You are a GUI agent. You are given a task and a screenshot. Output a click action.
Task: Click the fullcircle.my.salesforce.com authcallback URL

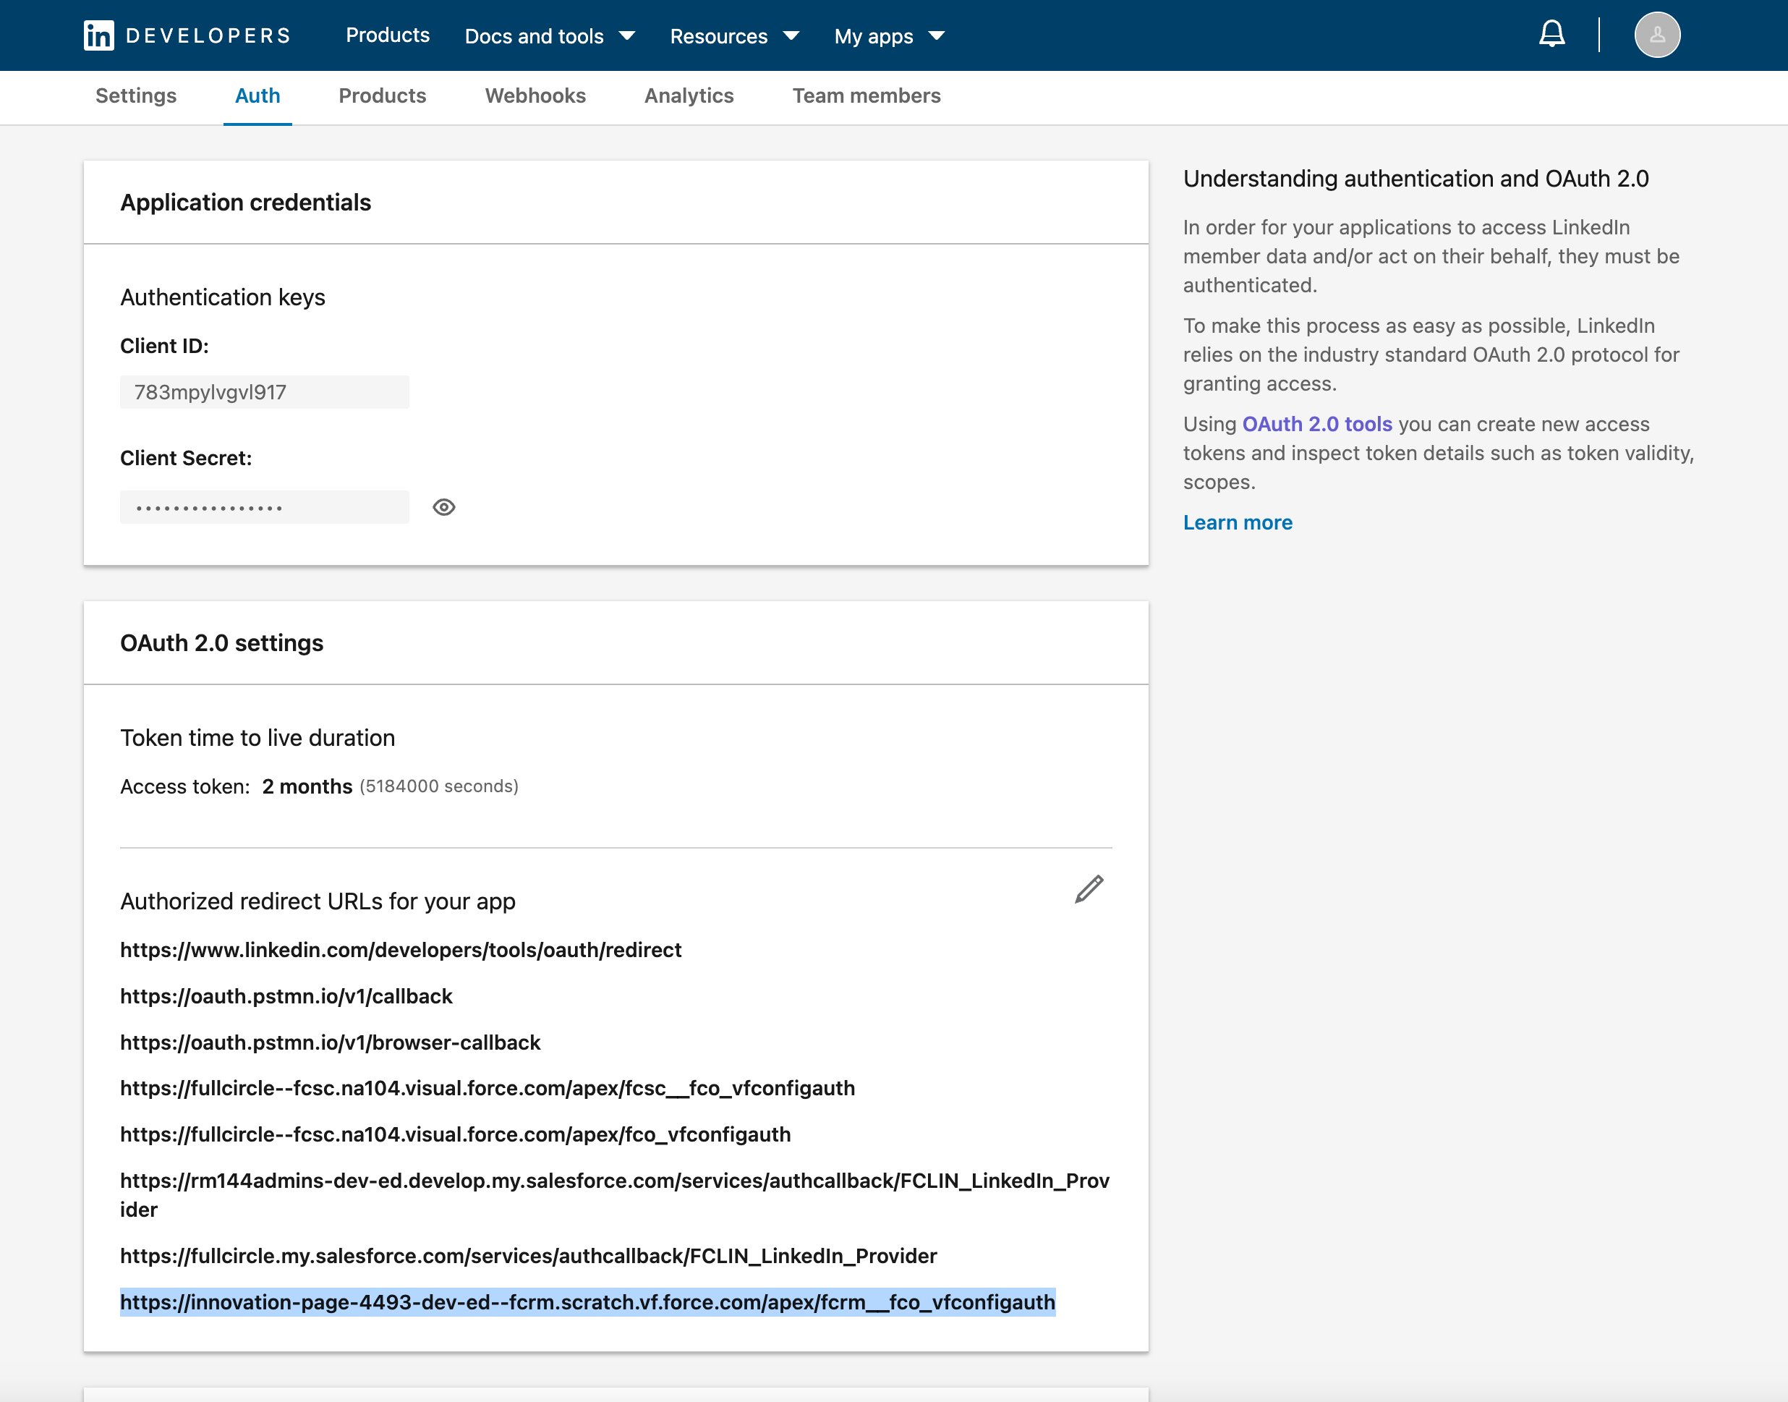529,1256
